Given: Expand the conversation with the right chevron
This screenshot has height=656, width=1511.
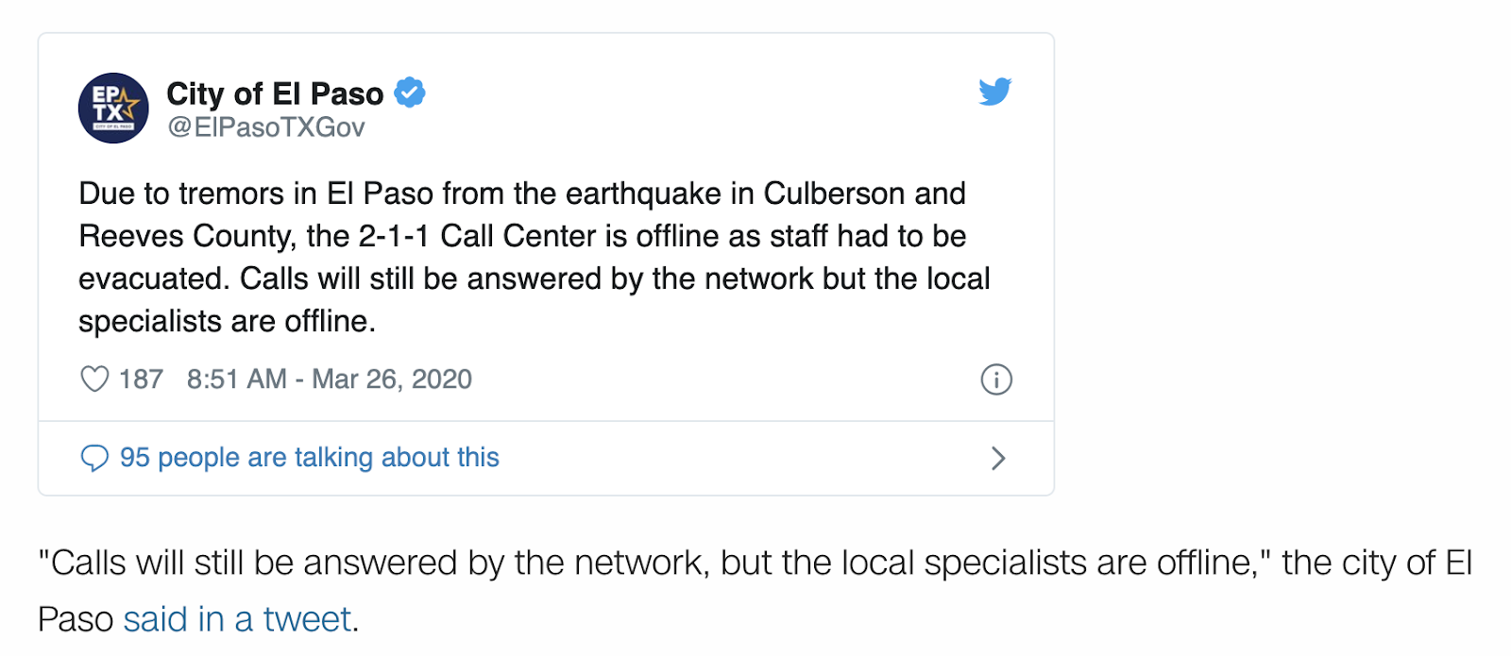Looking at the screenshot, I should (998, 459).
